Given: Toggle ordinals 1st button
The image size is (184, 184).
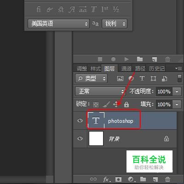Looking at the screenshot, I should pos(105,9).
